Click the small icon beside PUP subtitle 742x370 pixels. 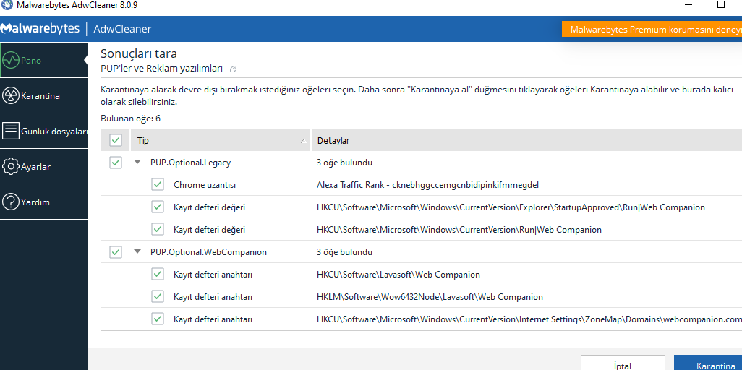[233, 69]
